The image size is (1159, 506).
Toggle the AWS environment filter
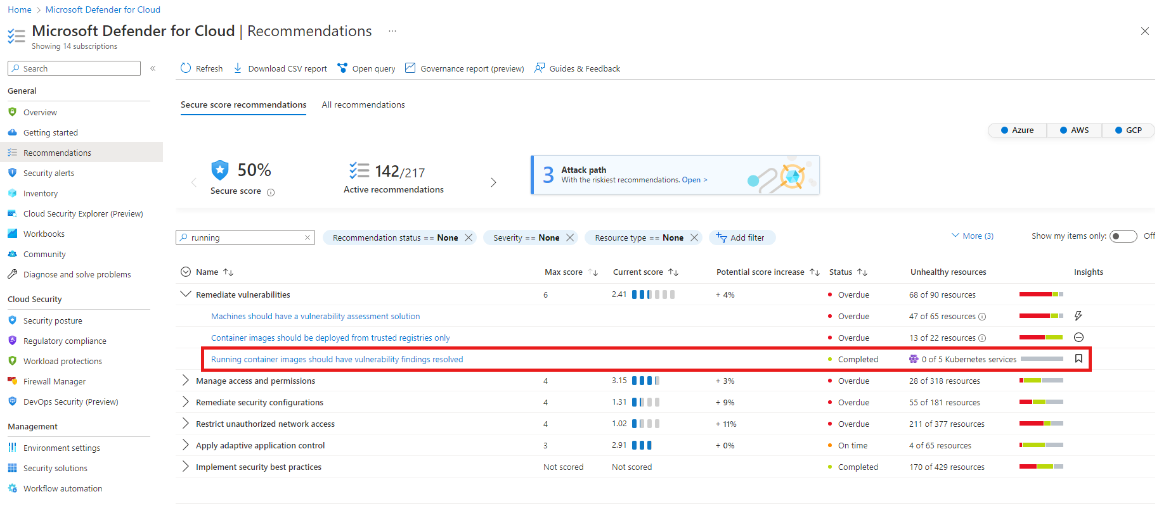(1075, 130)
